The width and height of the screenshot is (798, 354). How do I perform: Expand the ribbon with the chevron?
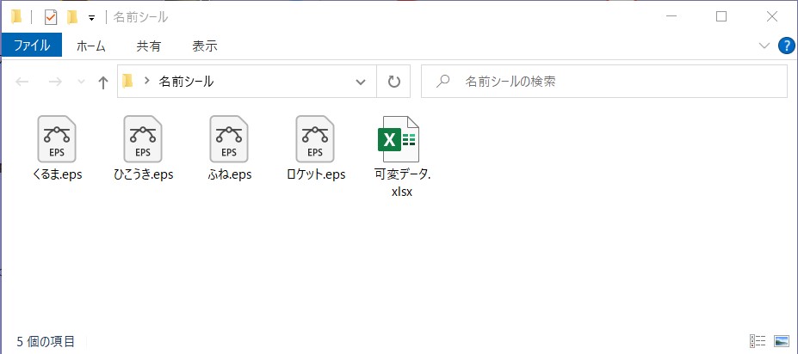(764, 46)
